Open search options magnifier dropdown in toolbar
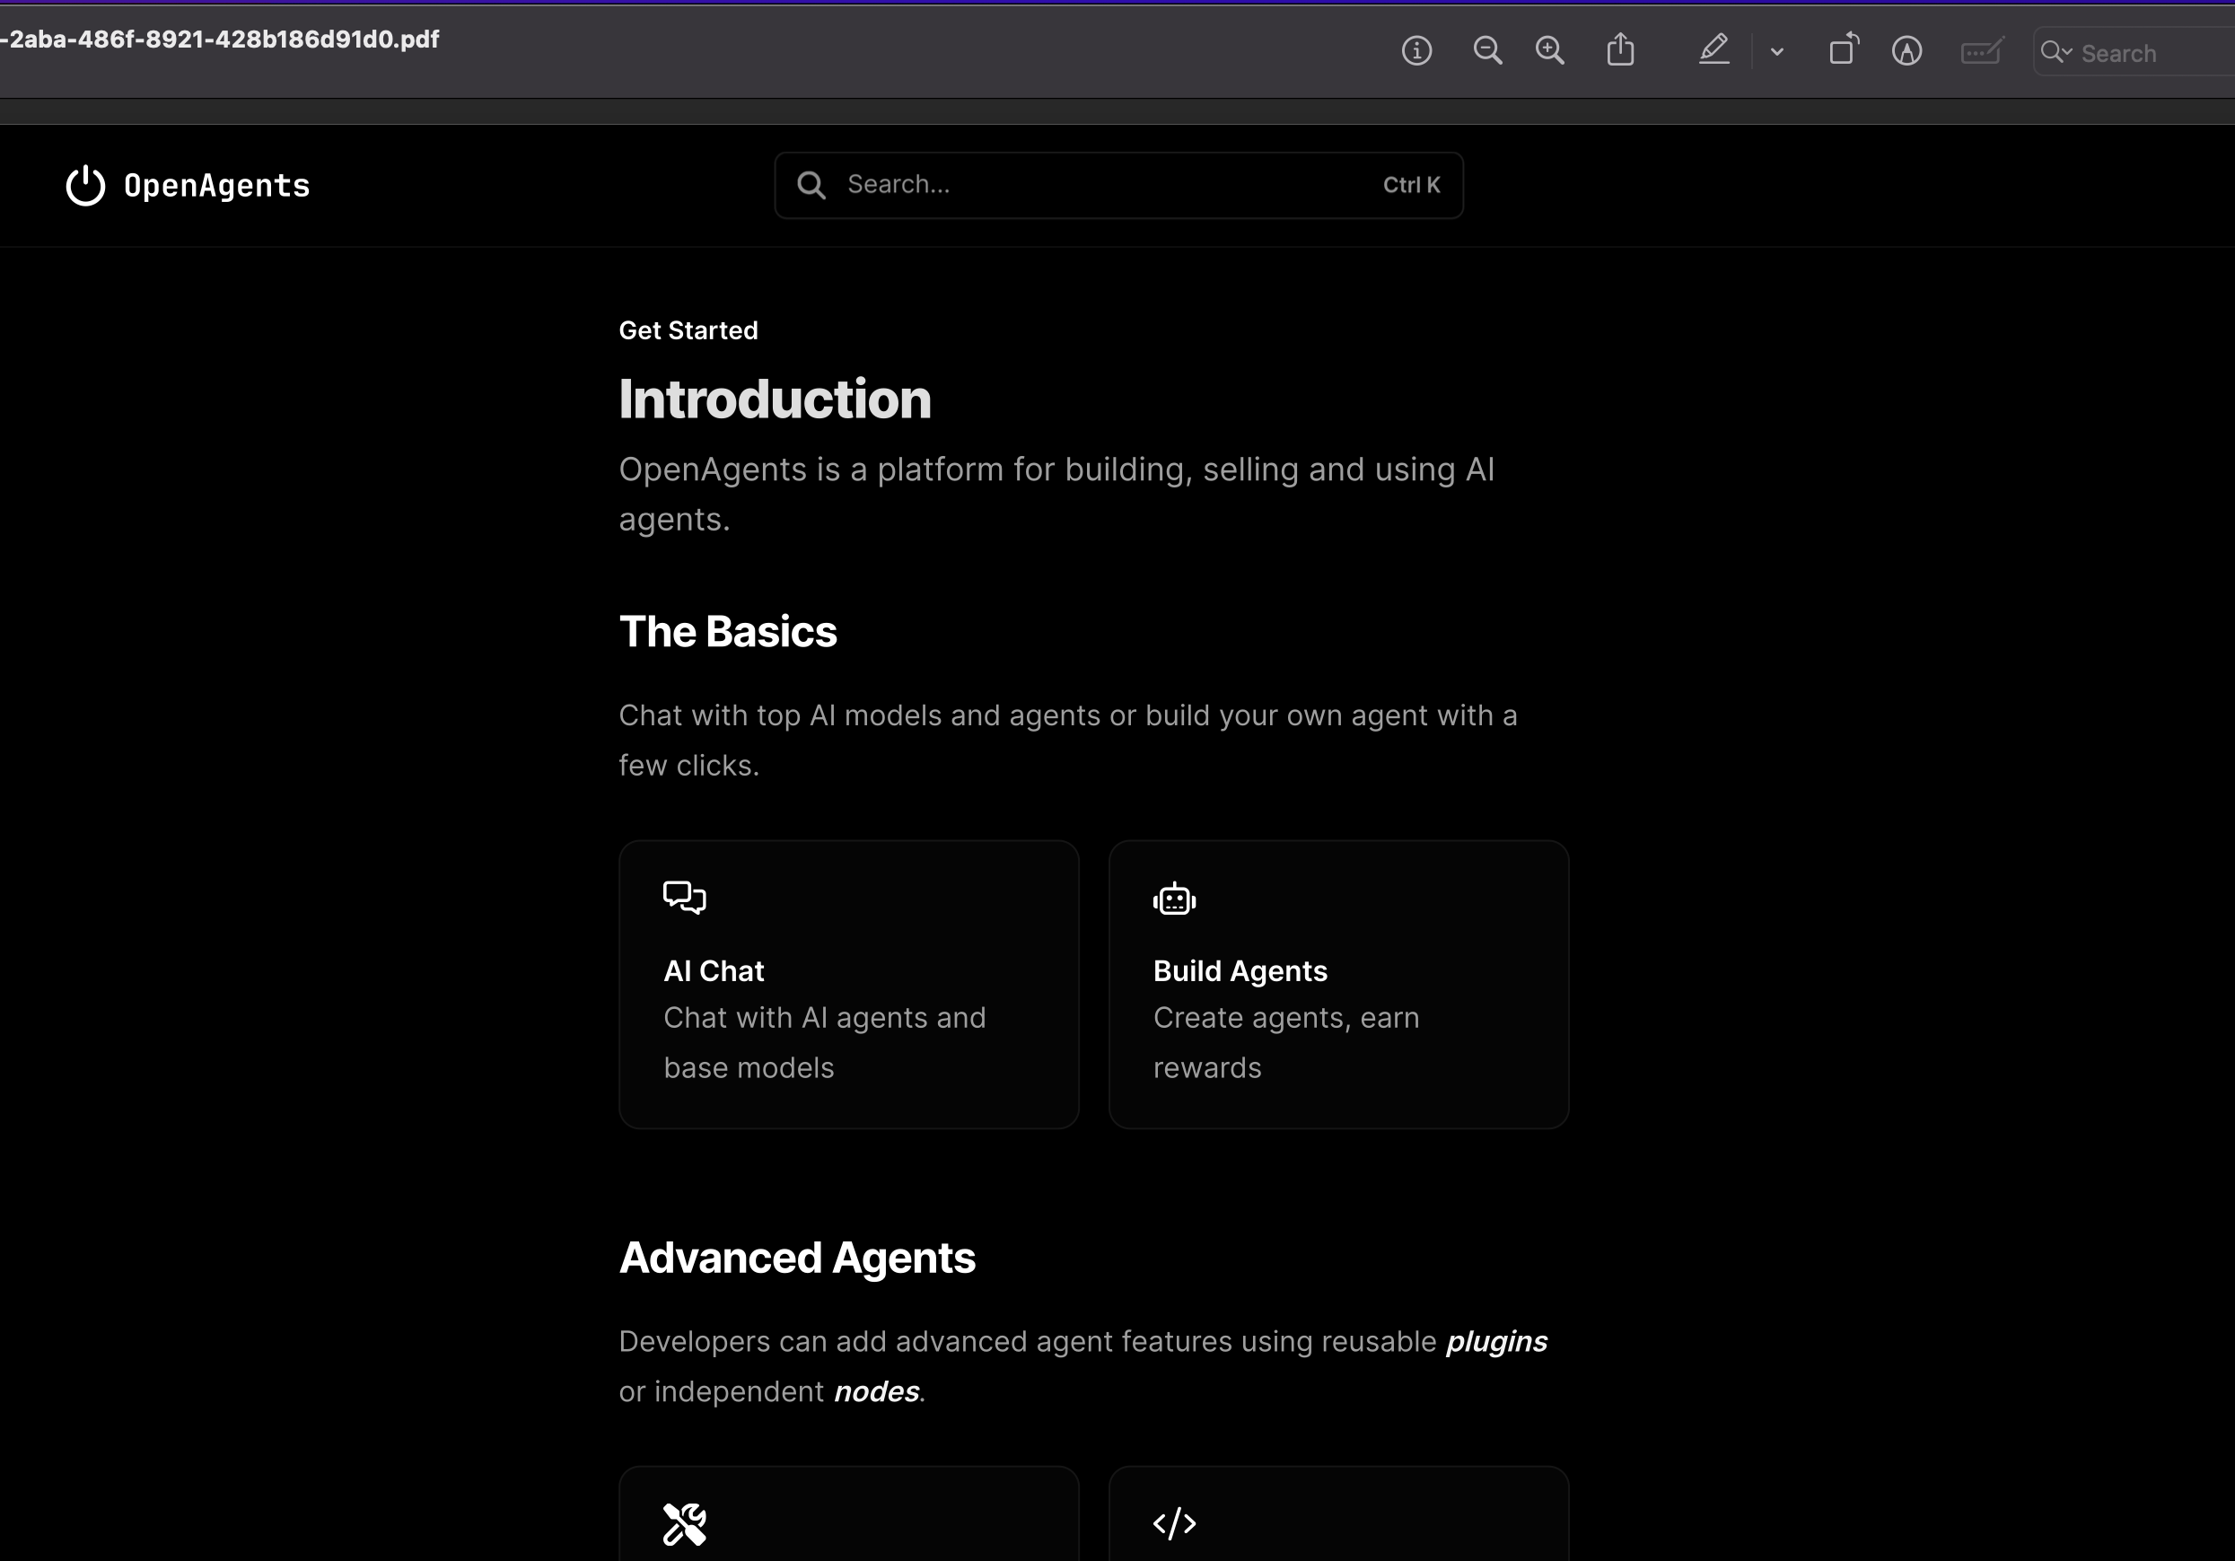2235x1561 pixels. [x=2055, y=53]
